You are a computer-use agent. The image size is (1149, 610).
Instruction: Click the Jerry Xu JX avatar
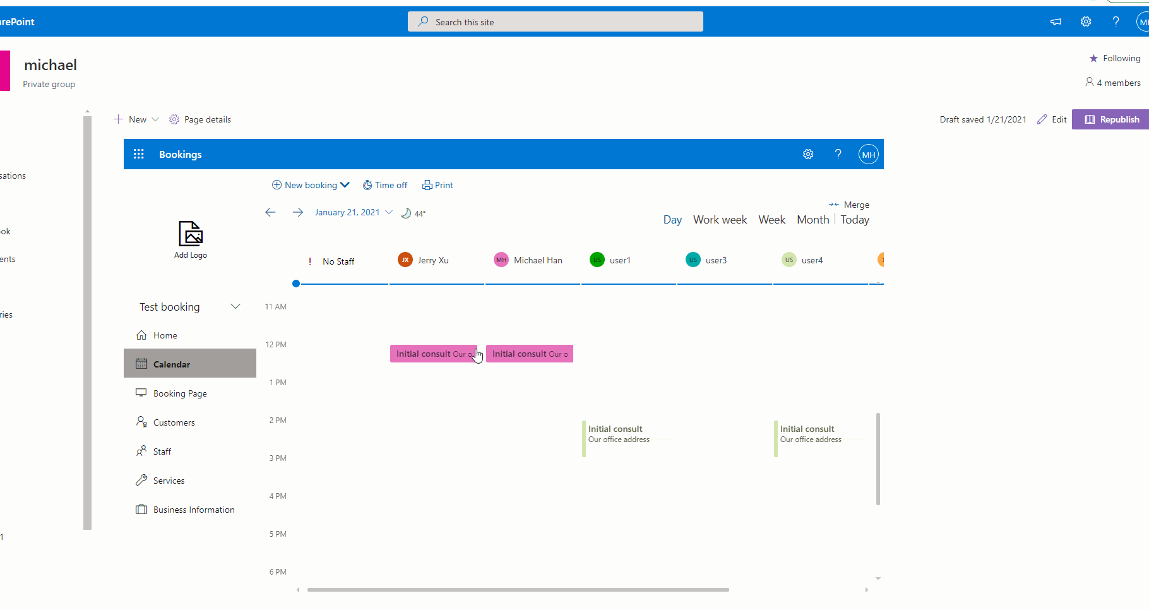pyautogui.click(x=405, y=260)
